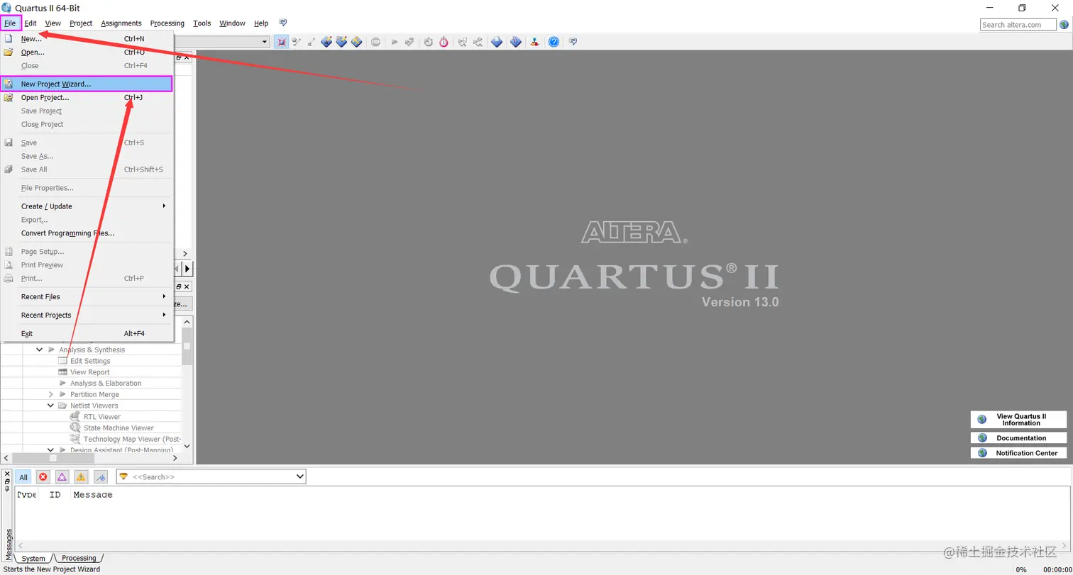
Task: Click the Start Compilation play icon
Action: point(395,42)
